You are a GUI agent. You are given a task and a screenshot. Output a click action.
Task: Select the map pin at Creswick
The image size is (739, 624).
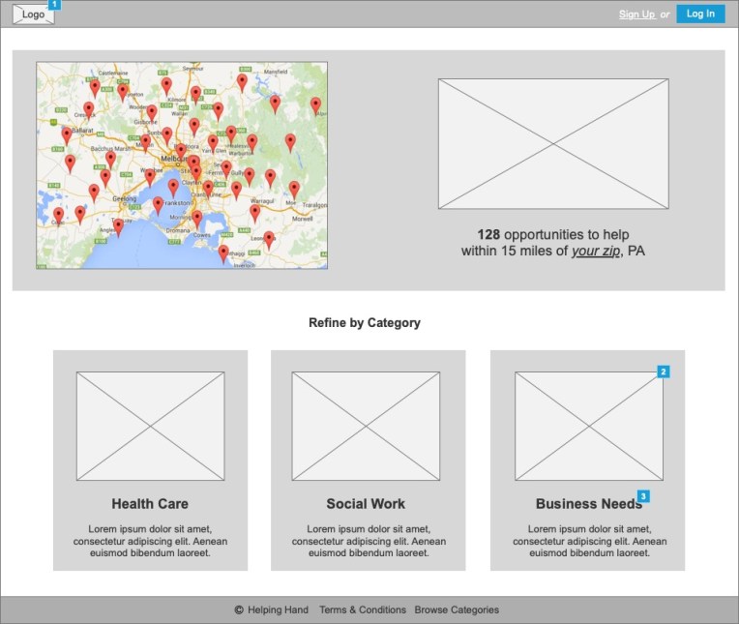coord(89,109)
